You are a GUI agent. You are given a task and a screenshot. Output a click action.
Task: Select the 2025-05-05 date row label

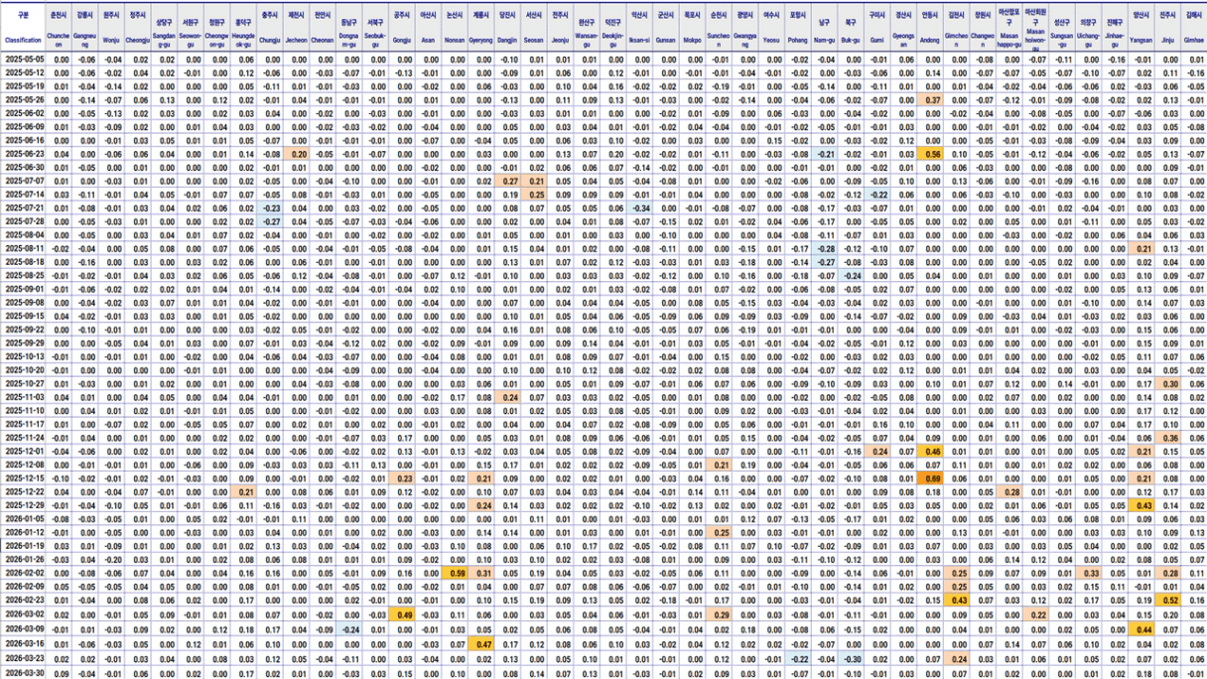point(23,60)
